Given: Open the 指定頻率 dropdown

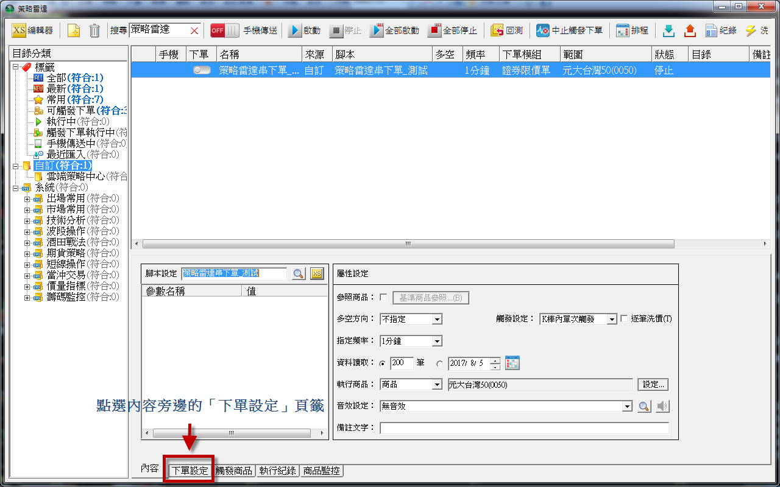Looking at the screenshot, I should [411, 341].
